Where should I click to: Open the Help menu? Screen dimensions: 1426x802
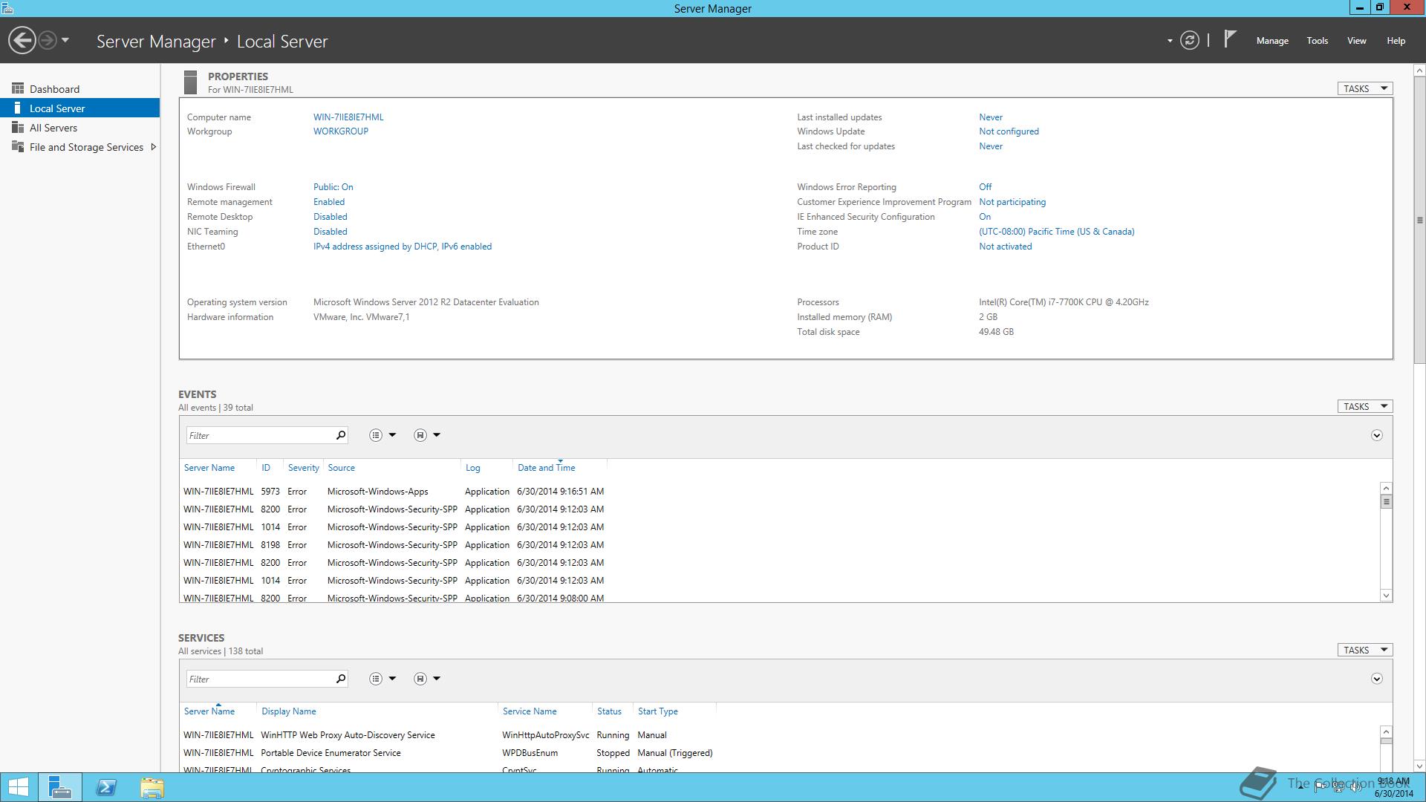[1396, 41]
